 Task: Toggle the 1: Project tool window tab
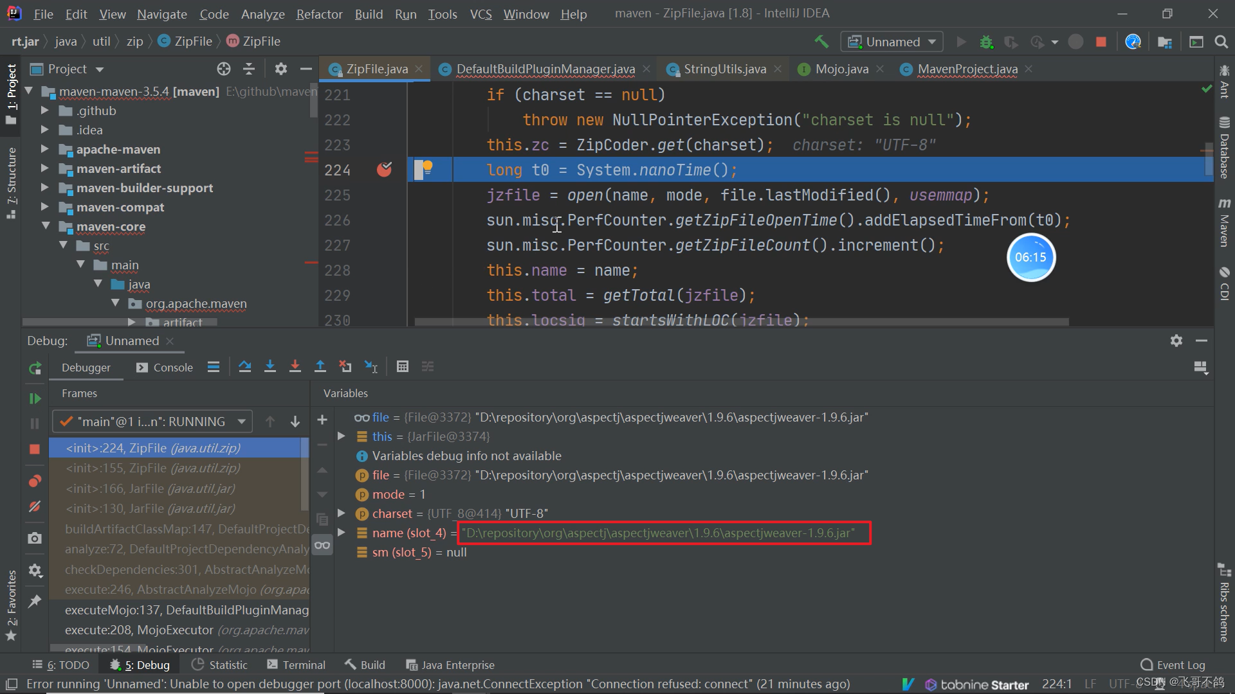[x=11, y=93]
